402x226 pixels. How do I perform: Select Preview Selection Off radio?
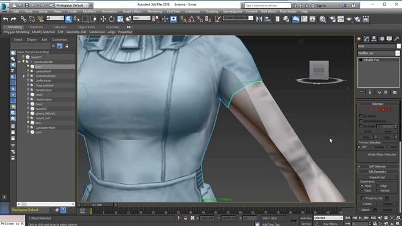click(359, 147)
